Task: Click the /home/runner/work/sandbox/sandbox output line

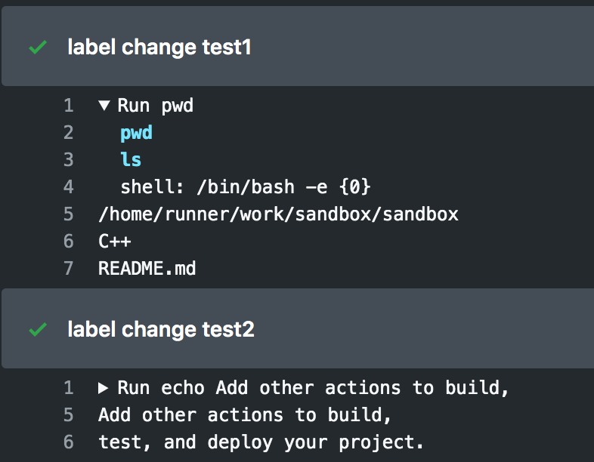Action: pos(278,214)
